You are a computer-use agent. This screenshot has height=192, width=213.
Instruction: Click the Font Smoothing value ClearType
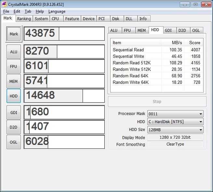click(175, 144)
